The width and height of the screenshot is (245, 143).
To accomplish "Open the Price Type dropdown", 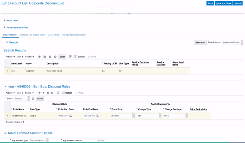I will coord(133,116).
